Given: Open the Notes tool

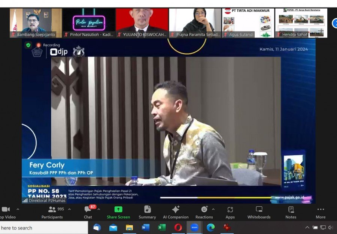Looking at the screenshot, I should 291,212.
